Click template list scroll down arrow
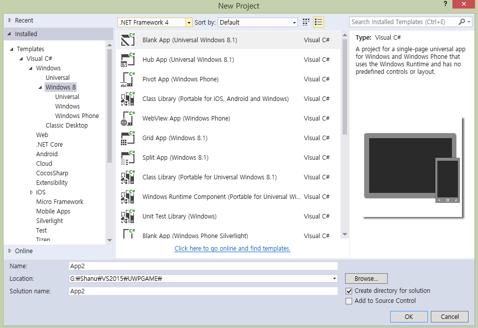 pos(345,234)
